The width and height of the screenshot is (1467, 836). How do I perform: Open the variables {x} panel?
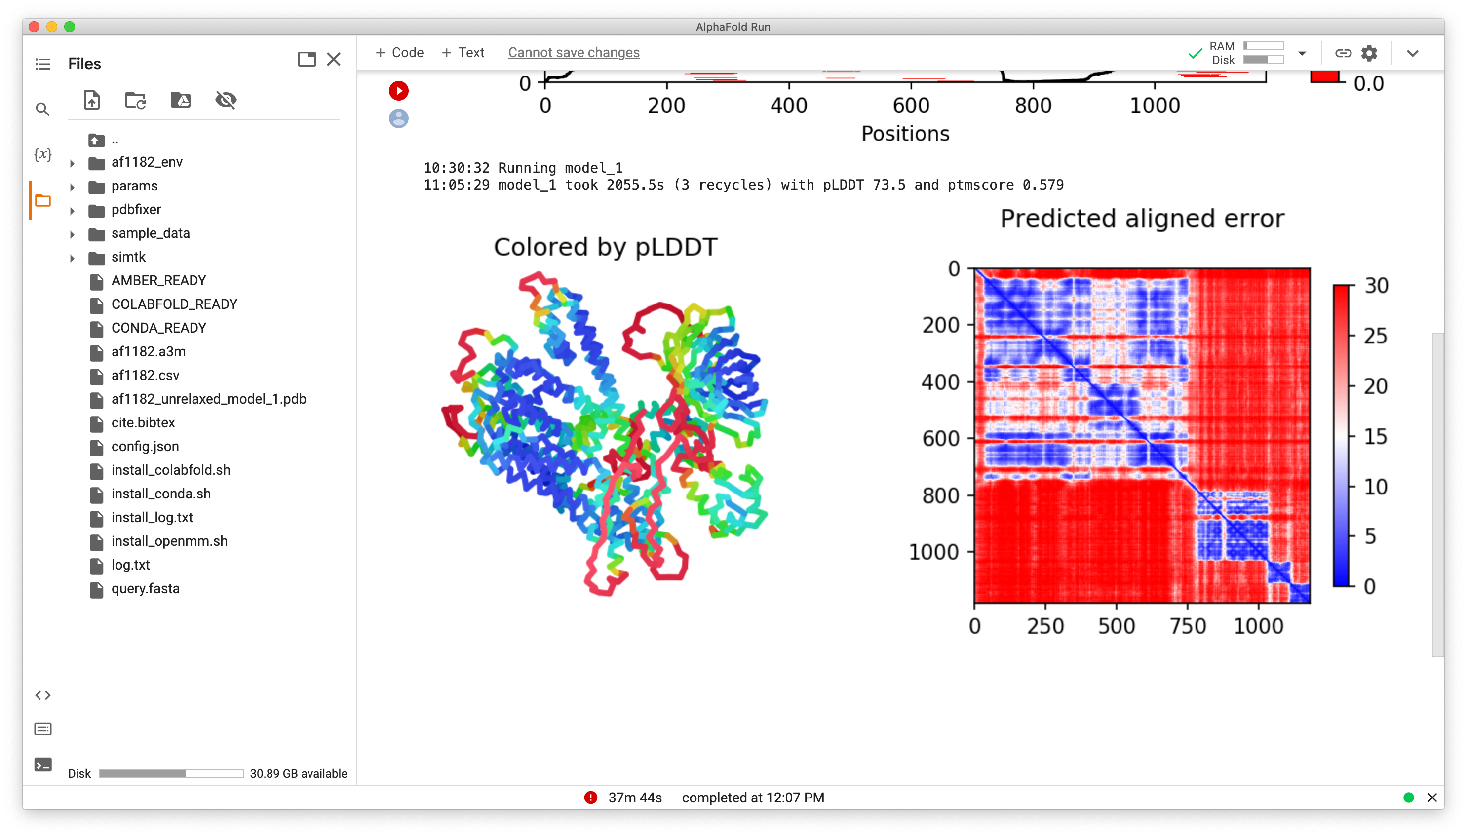42,154
